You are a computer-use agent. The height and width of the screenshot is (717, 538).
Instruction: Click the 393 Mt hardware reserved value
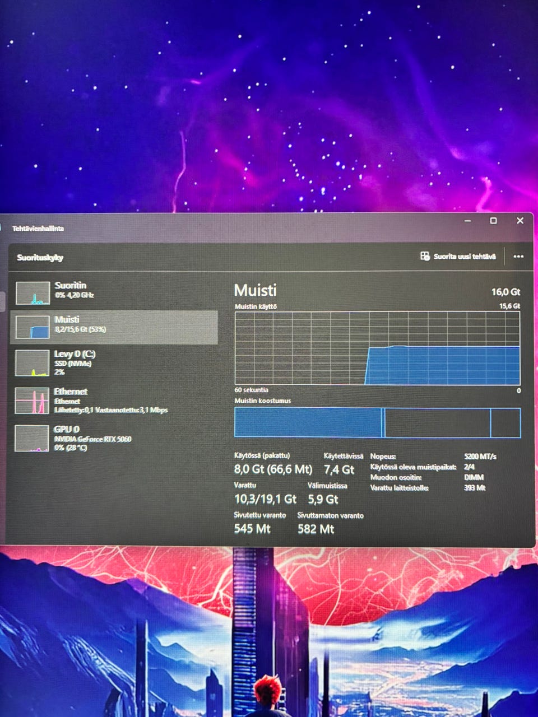[475, 488]
